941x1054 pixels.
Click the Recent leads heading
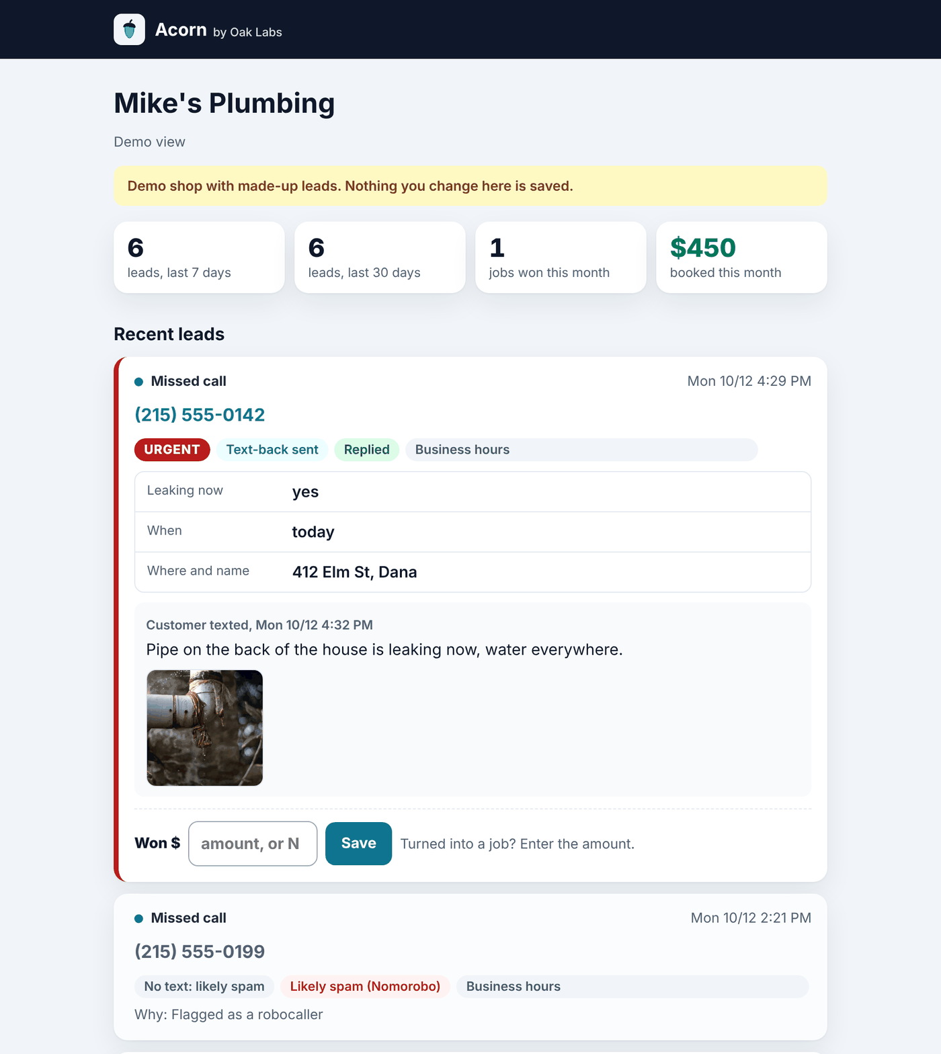tap(169, 334)
